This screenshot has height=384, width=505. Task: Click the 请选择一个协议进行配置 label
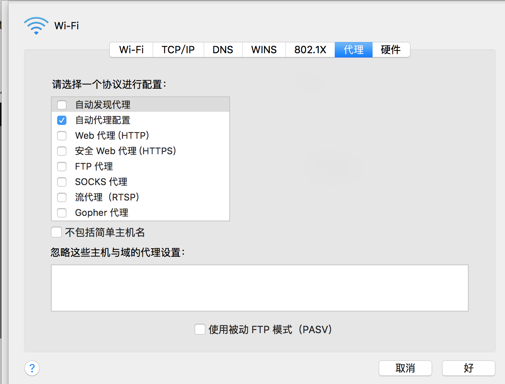point(109,84)
